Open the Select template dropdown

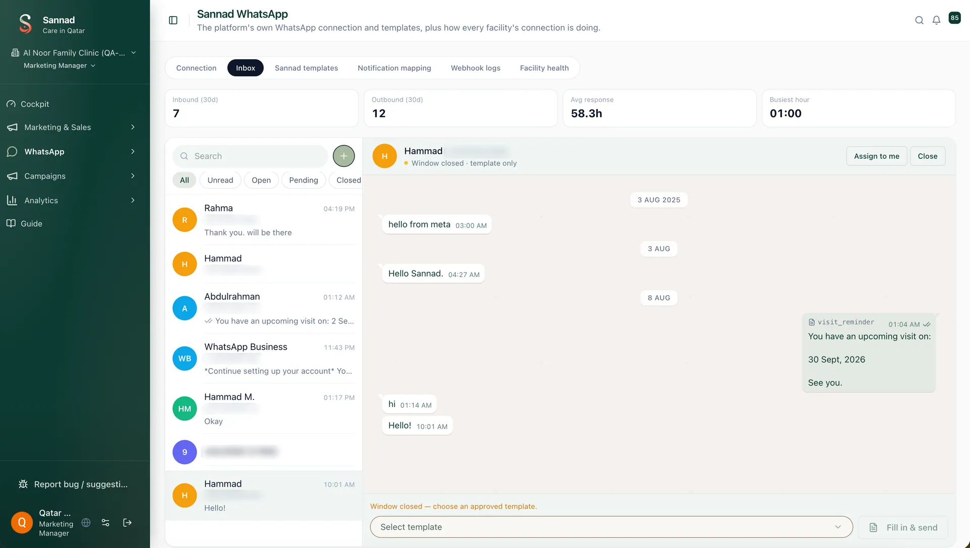611,527
